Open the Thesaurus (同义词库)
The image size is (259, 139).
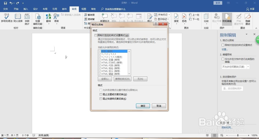[18, 18]
